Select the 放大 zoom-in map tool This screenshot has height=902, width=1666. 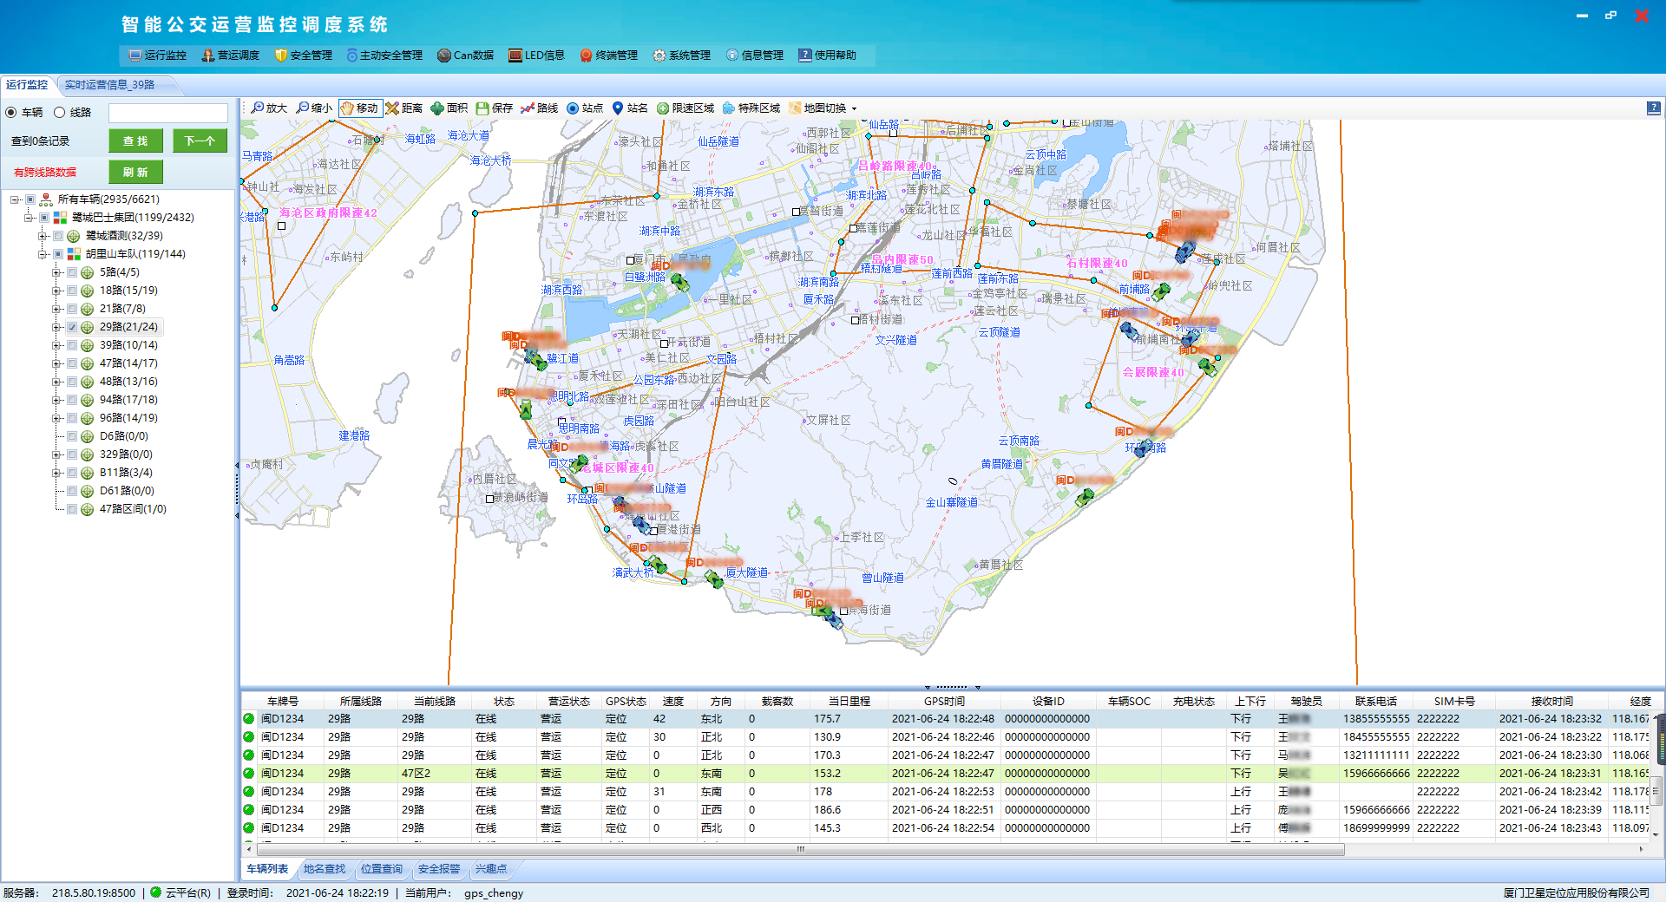tap(269, 108)
